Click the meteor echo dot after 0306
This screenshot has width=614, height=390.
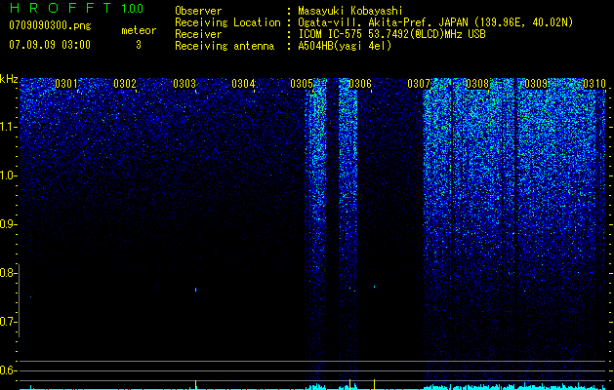pos(374,287)
